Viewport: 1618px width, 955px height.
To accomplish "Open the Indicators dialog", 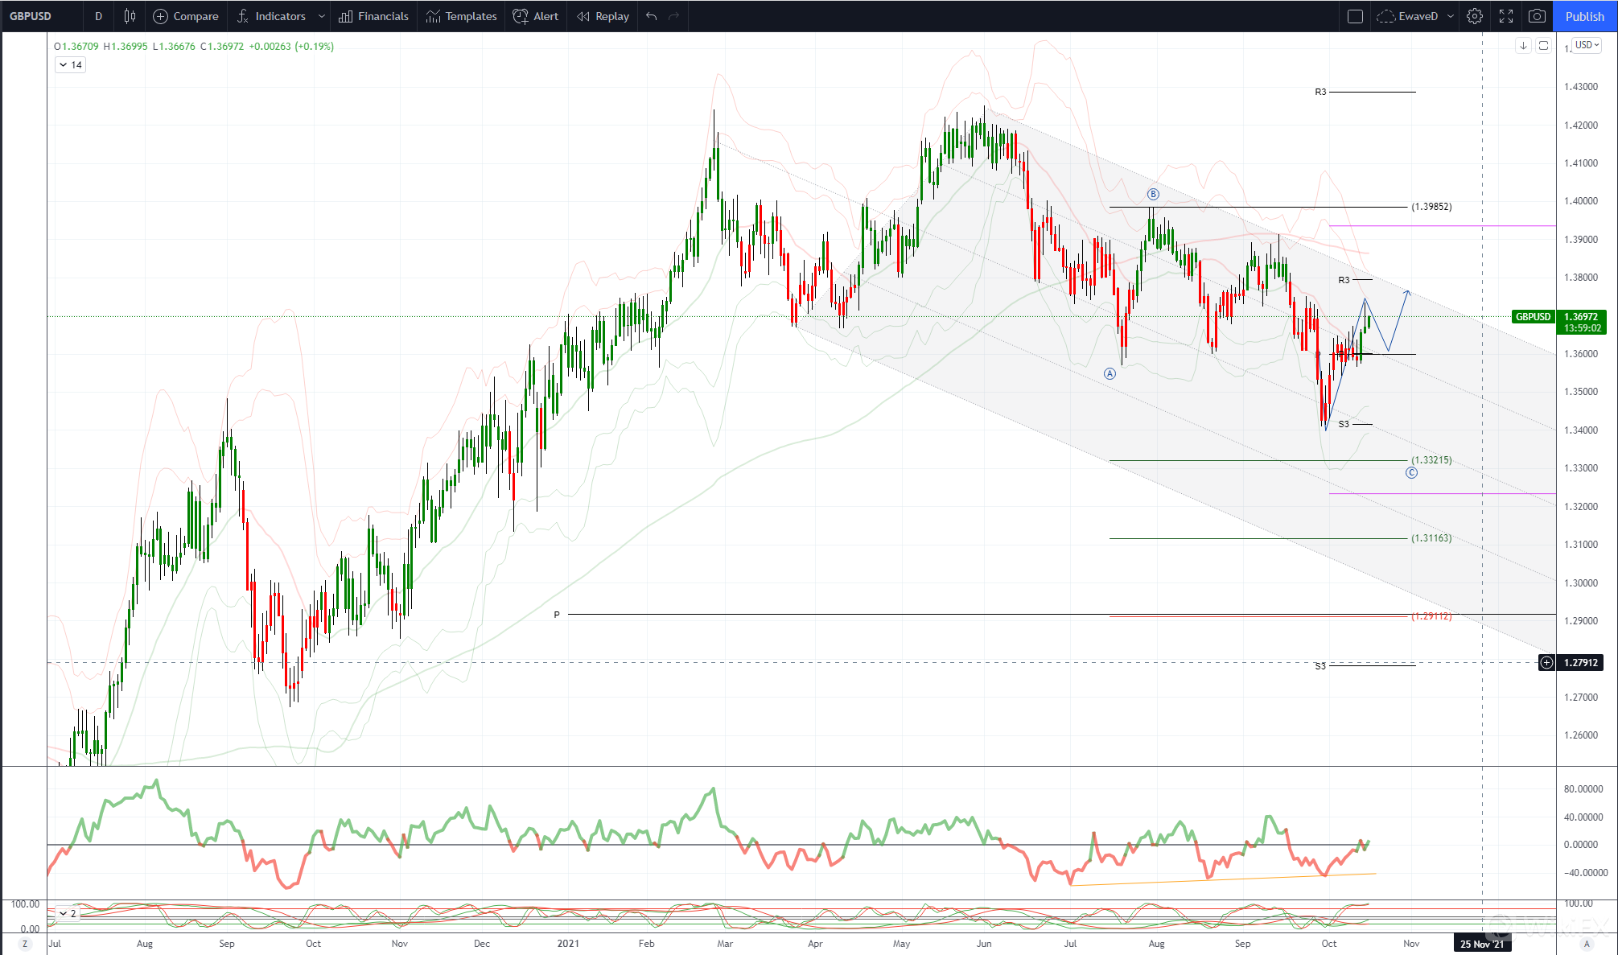I will pyautogui.click(x=272, y=16).
